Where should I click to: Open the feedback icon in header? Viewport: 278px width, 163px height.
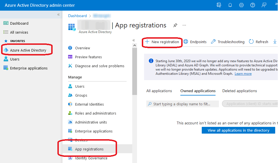click(264, 5)
